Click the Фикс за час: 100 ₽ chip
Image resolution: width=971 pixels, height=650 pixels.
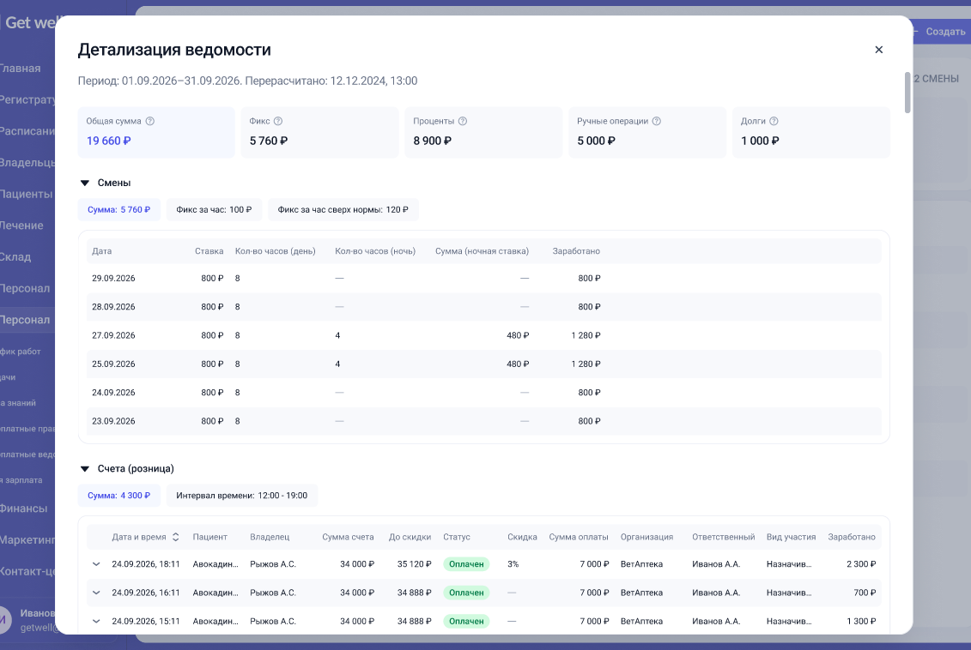[214, 209]
